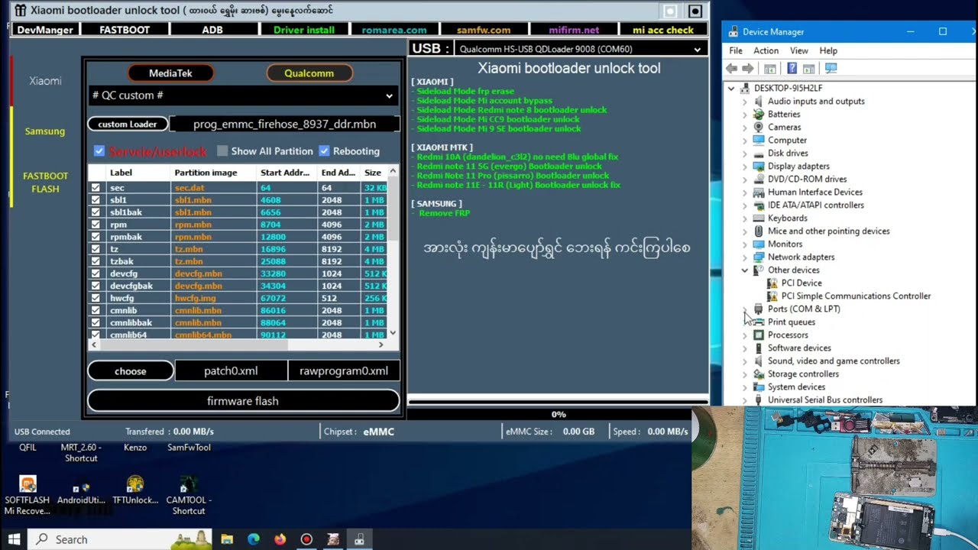Screen dimensions: 978x550
Task: Click the Forward arrow in Device Manager toolbar
Action: click(748, 69)
